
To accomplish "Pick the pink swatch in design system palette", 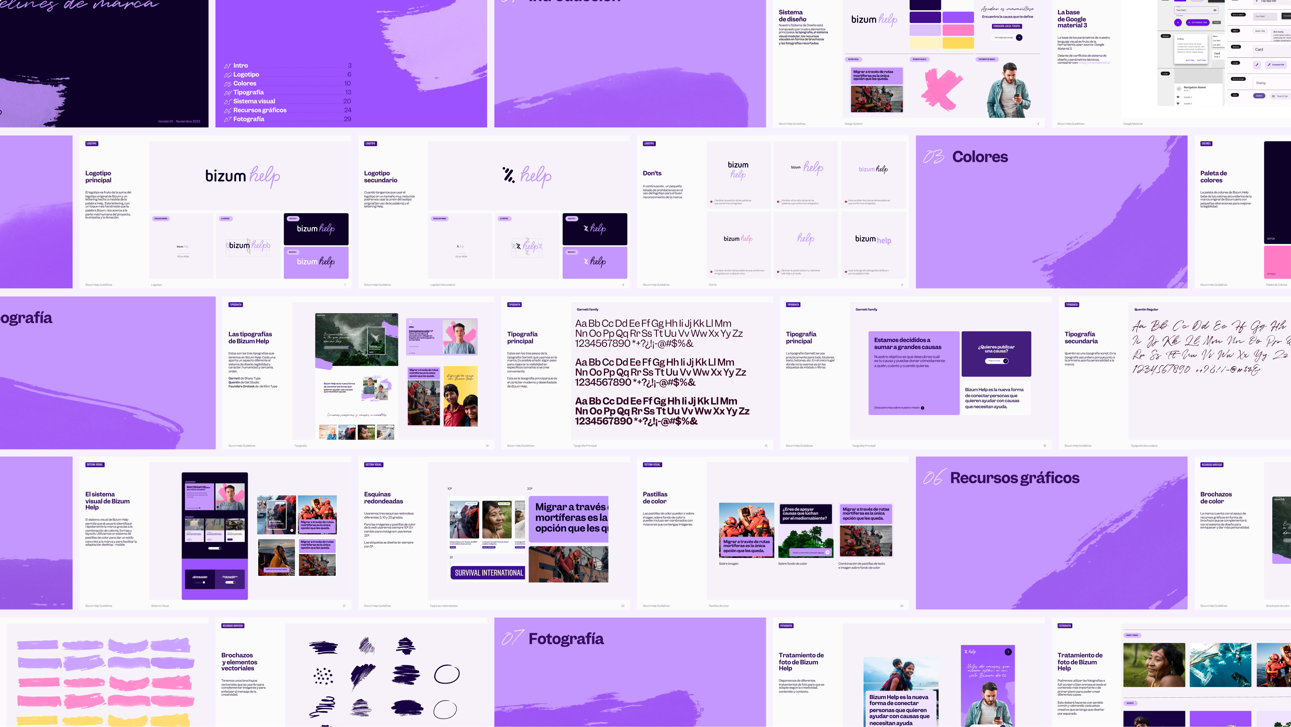I will coord(958,30).
